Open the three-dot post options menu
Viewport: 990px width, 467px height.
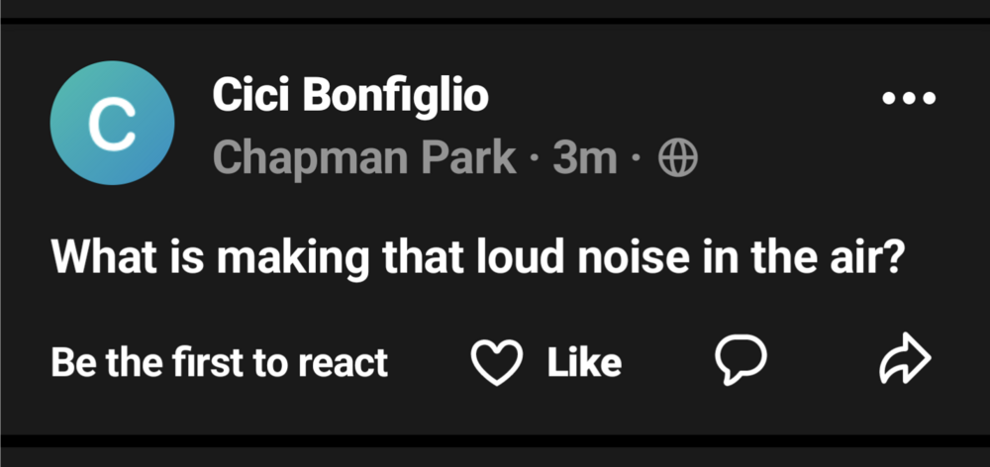[909, 98]
